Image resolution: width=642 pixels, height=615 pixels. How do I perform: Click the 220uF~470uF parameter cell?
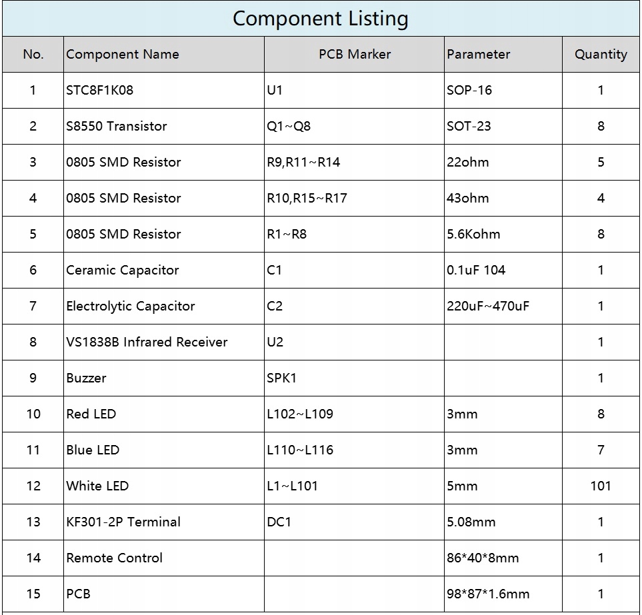pos(488,307)
